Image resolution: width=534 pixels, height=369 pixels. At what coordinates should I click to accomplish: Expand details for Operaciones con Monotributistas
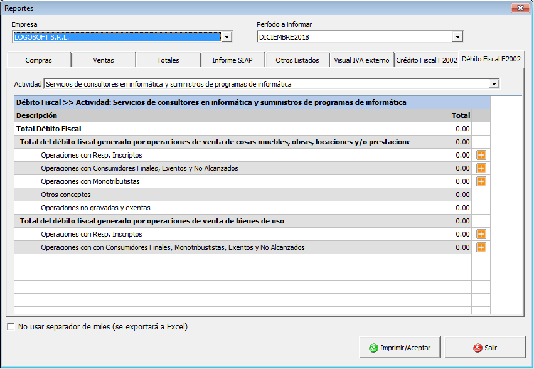[x=481, y=181]
